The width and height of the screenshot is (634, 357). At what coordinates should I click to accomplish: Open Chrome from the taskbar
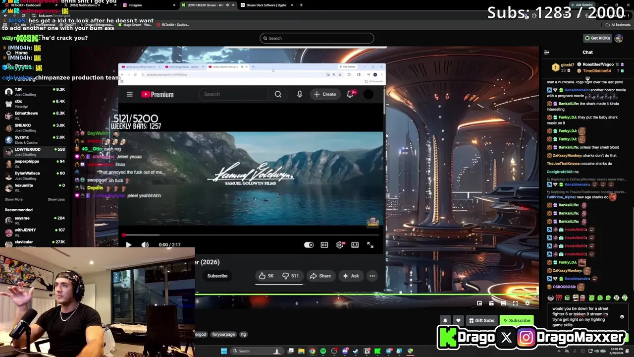click(x=312, y=351)
